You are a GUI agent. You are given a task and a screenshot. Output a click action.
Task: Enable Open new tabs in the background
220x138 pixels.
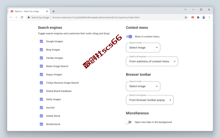pos(128,122)
